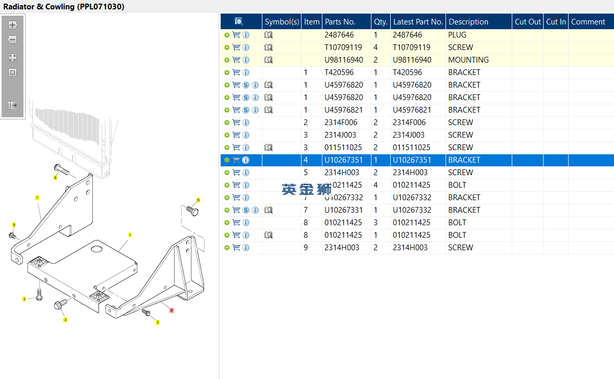Zoom in on the parts diagram

pos(13,25)
